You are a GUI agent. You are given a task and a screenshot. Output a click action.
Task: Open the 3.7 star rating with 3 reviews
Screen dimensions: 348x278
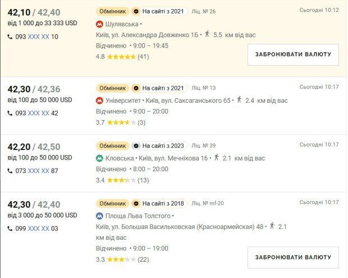[x=121, y=122]
